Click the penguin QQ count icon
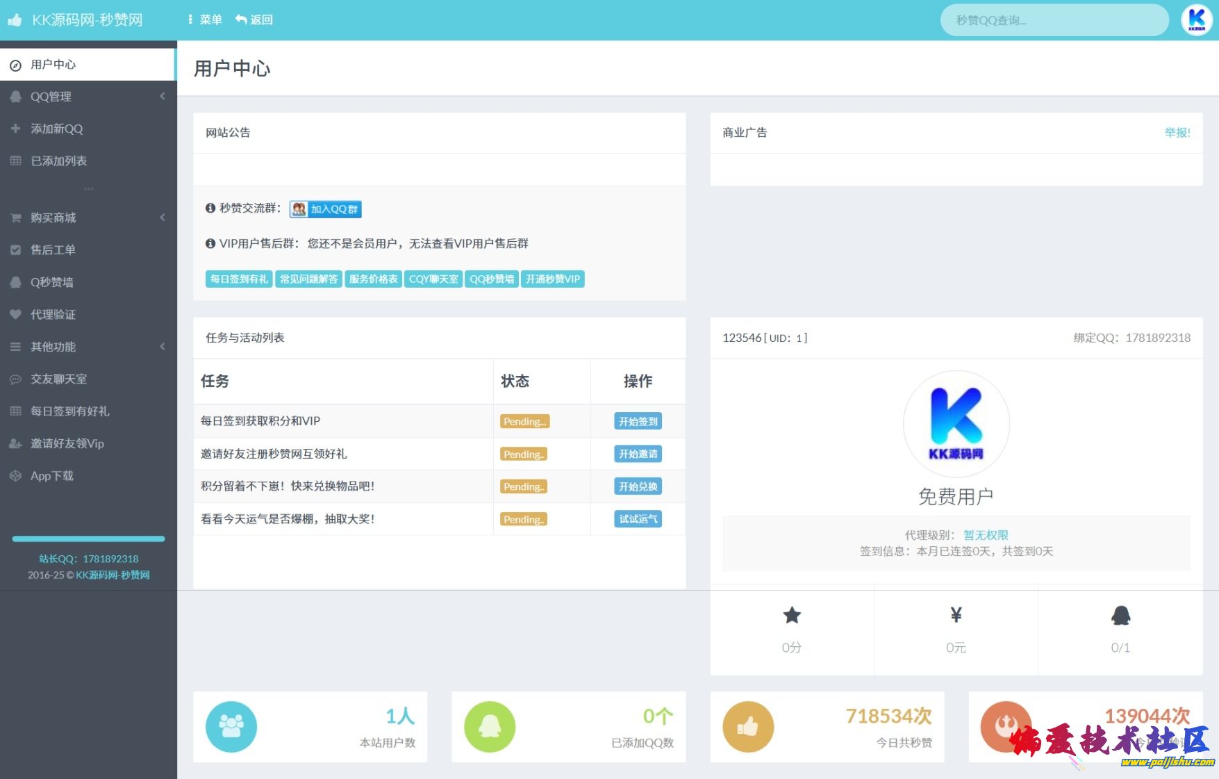This screenshot has width=1219, height=779. pyautogui.click(x=1120, y=615)
